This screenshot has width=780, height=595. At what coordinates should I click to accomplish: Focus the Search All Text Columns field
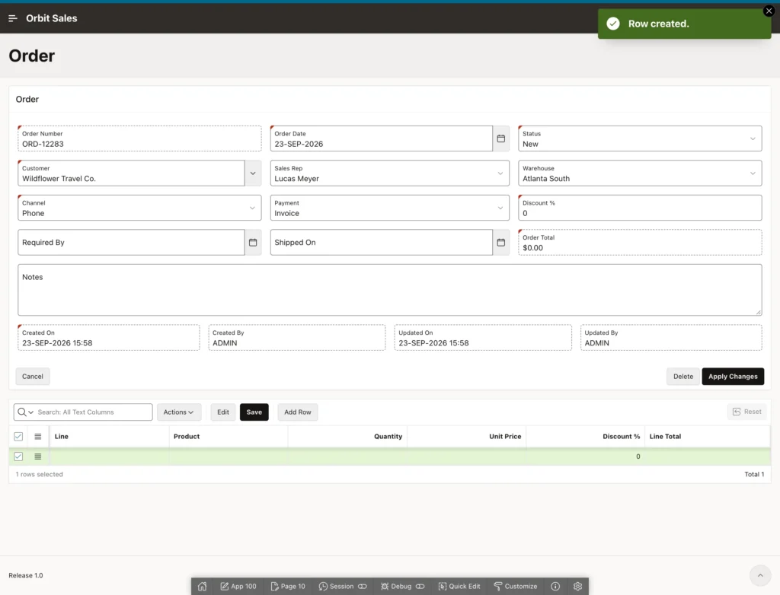[92, 412]
